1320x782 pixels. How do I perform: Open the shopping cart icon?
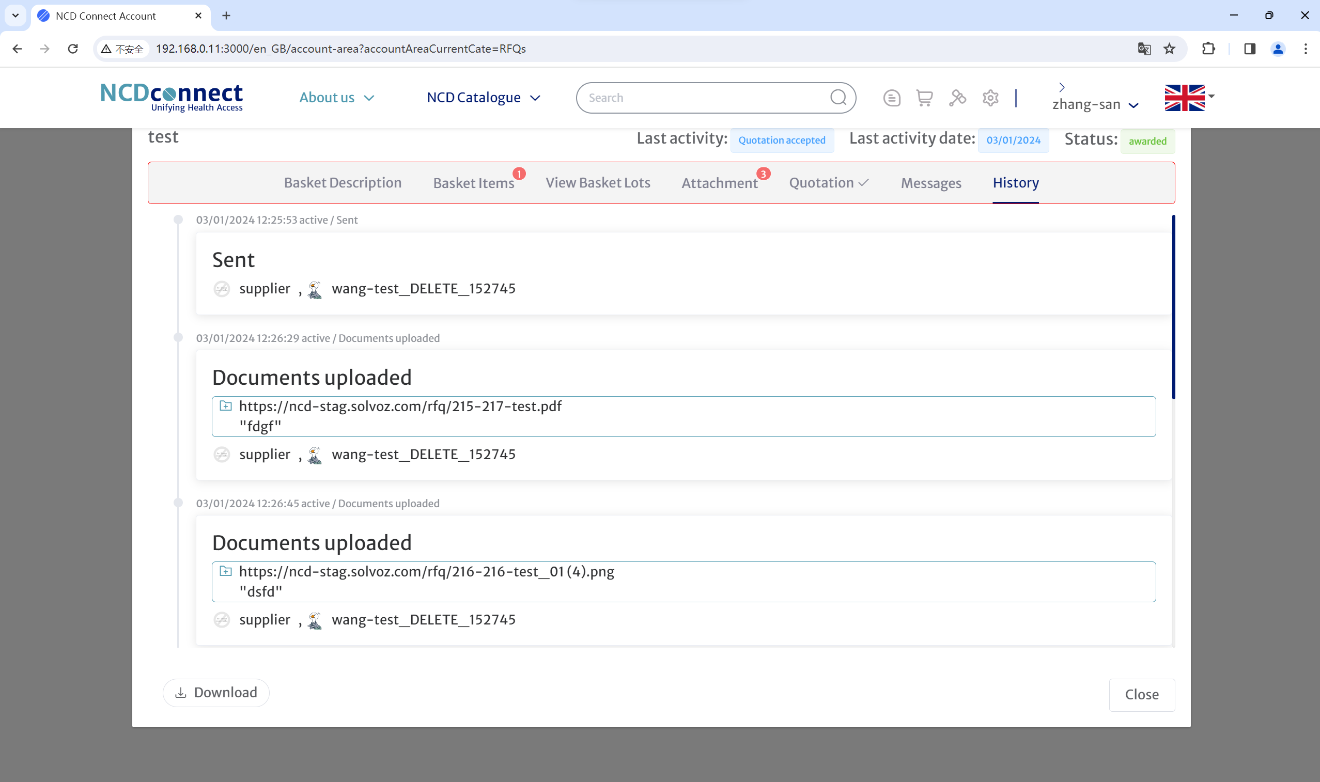tap(924, 98)
